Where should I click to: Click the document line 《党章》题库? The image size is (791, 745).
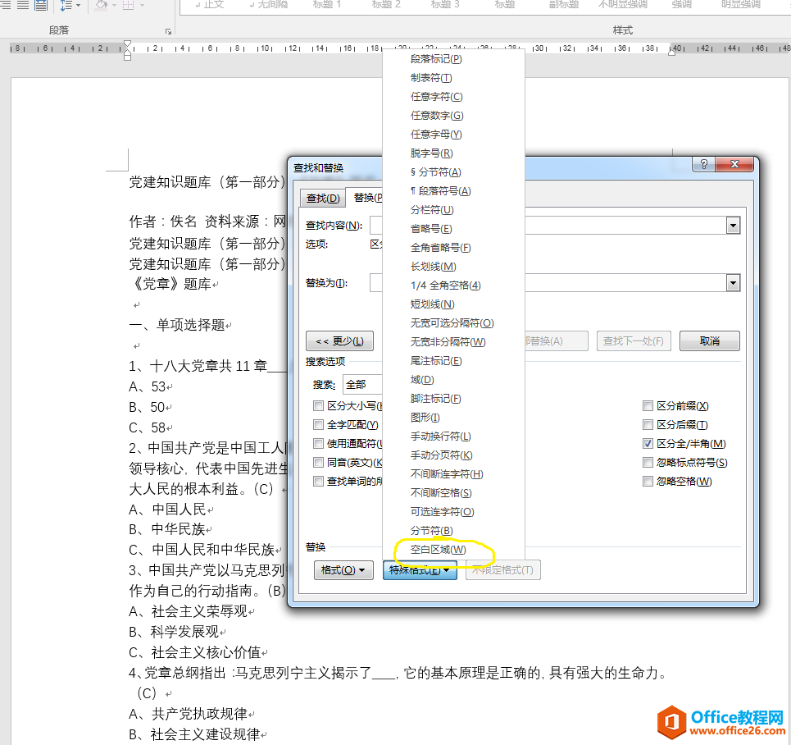(171, 284)
